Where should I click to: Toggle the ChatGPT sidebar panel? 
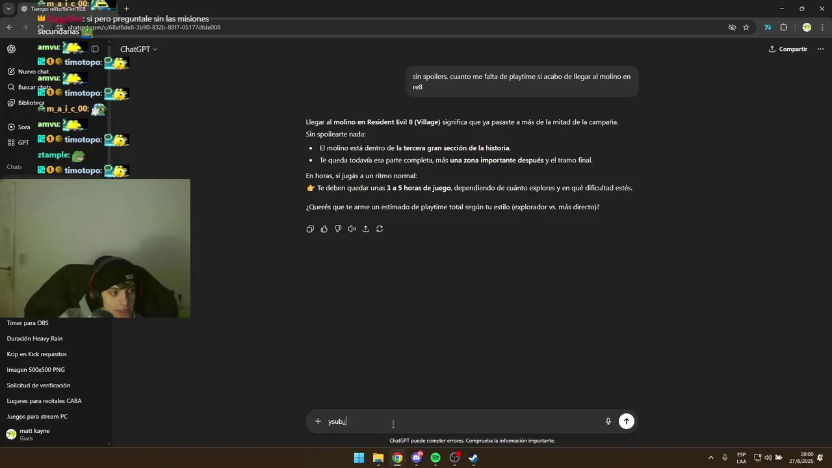95,49
